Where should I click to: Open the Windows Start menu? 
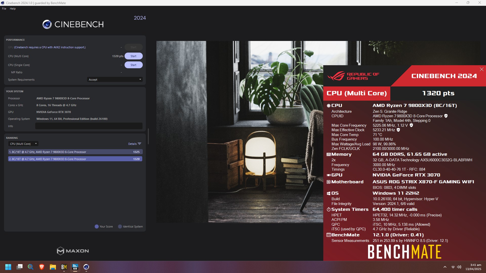click(x=8, y=267)
